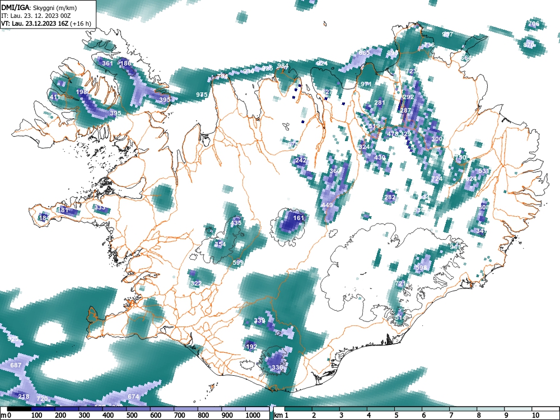560x420 pixels.
Task: Click the 599 visibility value
Action: (x=238, y=263)
